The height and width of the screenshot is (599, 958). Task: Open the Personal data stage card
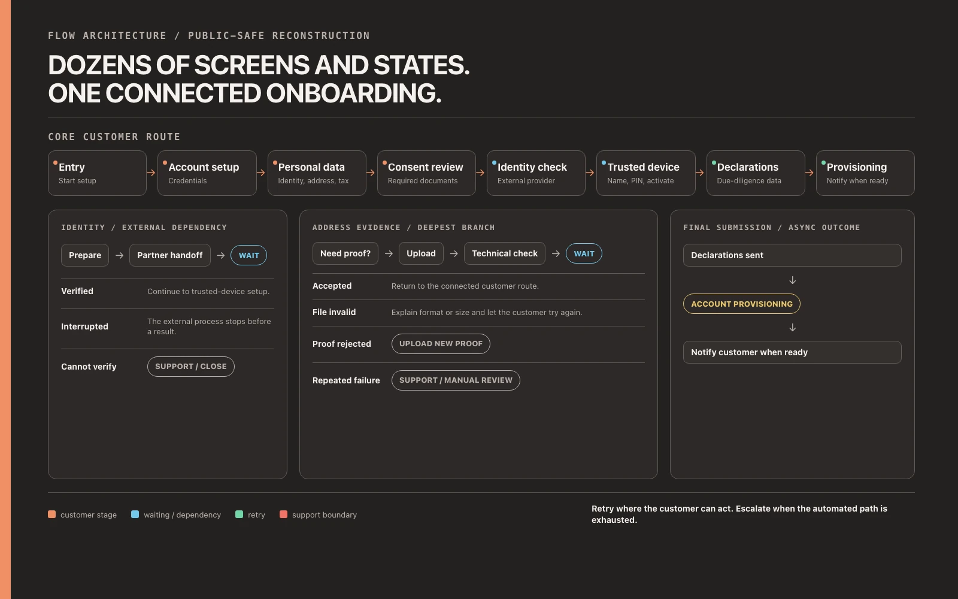click(x=317, y=173)
